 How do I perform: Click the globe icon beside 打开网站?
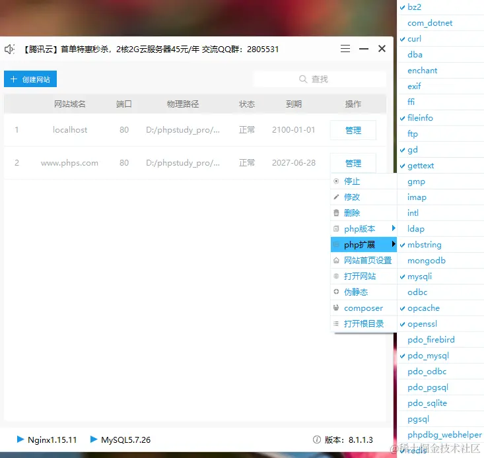[336, 276]
